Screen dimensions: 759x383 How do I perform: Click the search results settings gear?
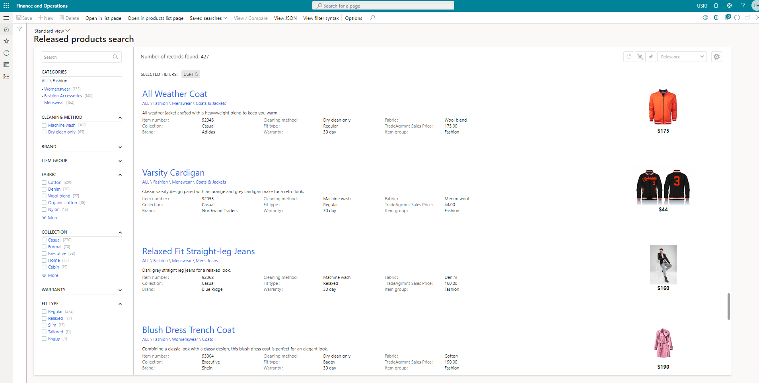click(x=716, y=57)
